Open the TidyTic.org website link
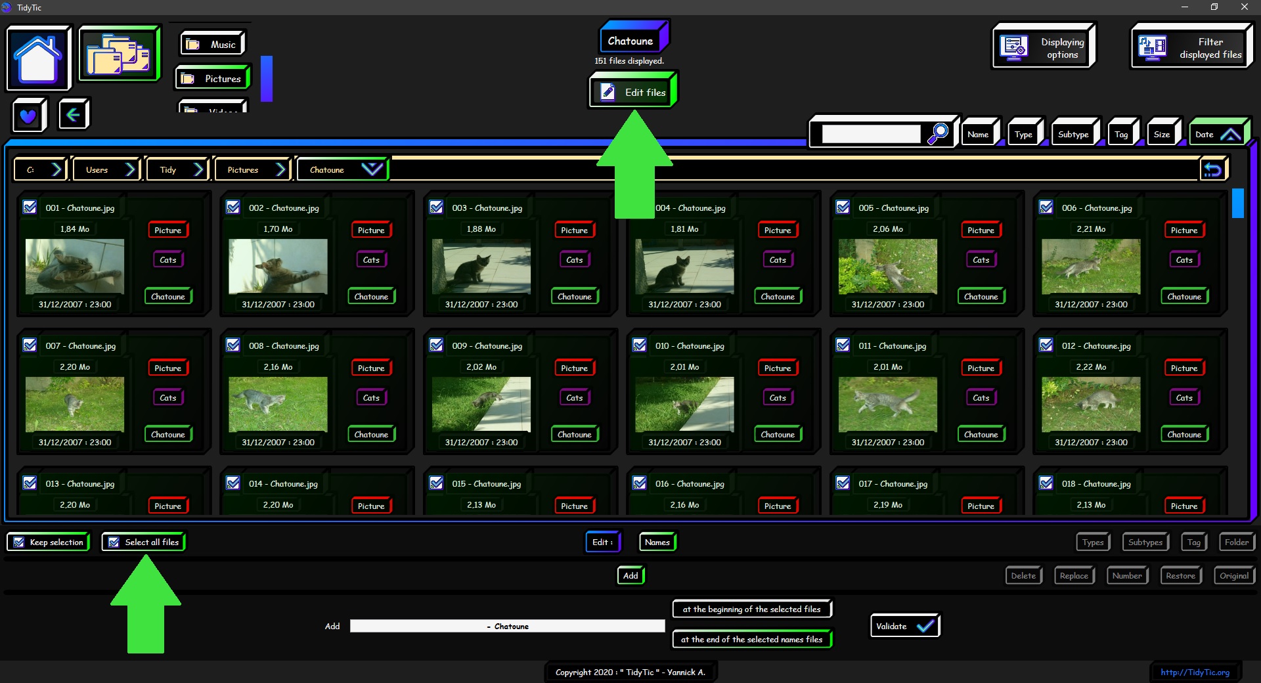 pos(1195,672)
